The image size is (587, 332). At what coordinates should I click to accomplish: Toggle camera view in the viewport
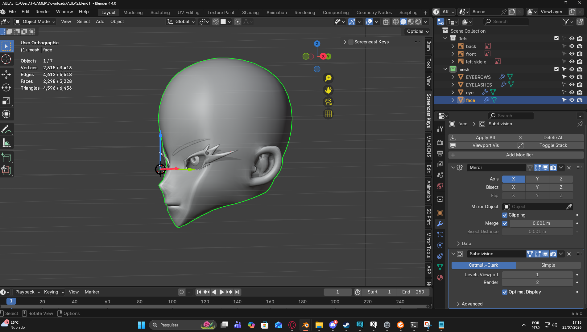pos(328,102)
